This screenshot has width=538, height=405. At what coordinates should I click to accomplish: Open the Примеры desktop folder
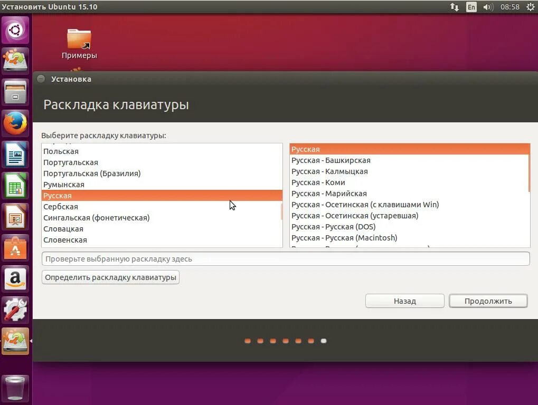(79, 44)
